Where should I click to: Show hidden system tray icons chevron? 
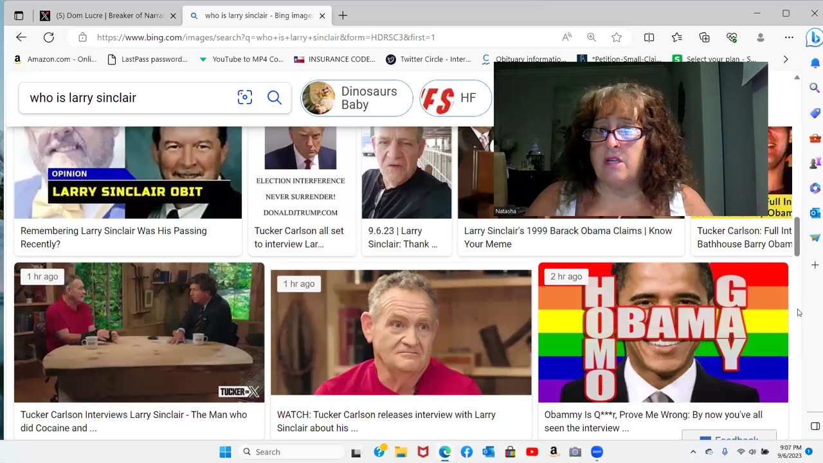coord(693,452)
